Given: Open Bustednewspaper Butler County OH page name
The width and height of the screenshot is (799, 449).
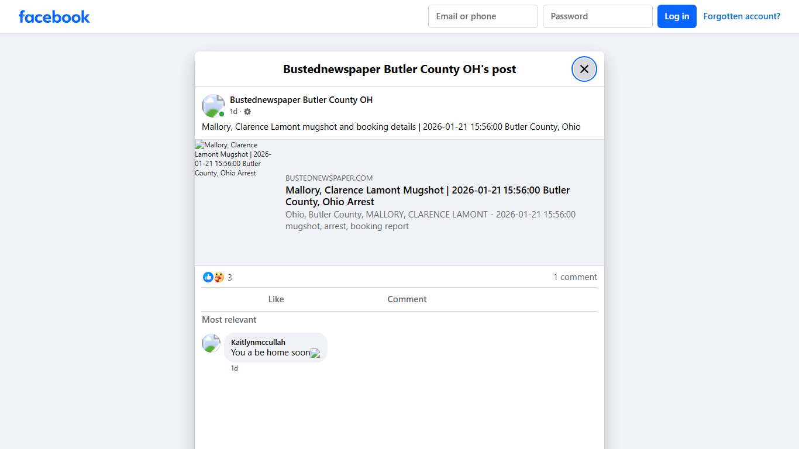Looking at the screenshot, I should coord(301,99).
